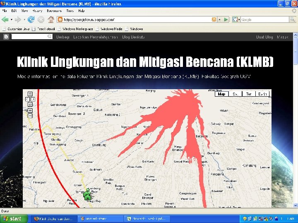Open Free Hotmail bookmark
298x223 pixels.
click(43, 29)
